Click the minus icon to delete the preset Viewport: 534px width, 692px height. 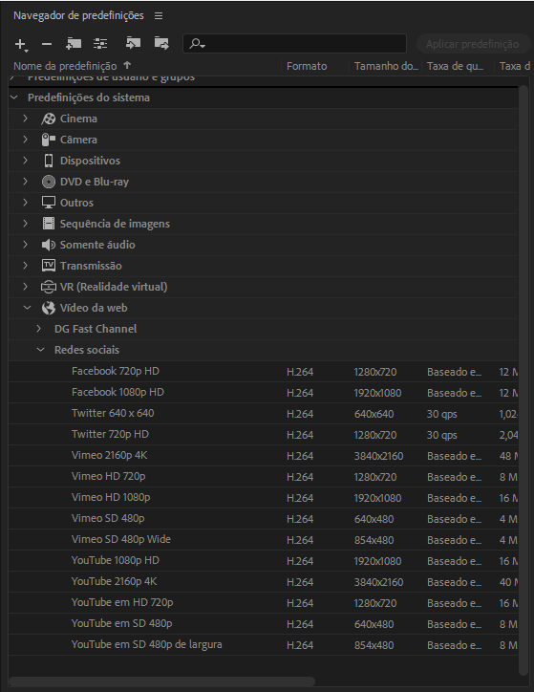47,44
